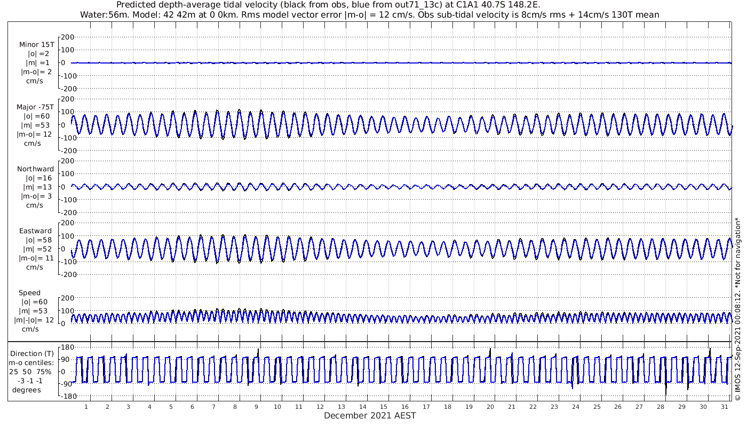The image size is (747, 427).
Task: Click day '5' on the time axis
Action: [x=171, y=407]
